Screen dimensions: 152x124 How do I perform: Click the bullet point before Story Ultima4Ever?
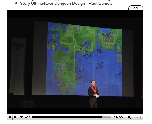point(16,3)
